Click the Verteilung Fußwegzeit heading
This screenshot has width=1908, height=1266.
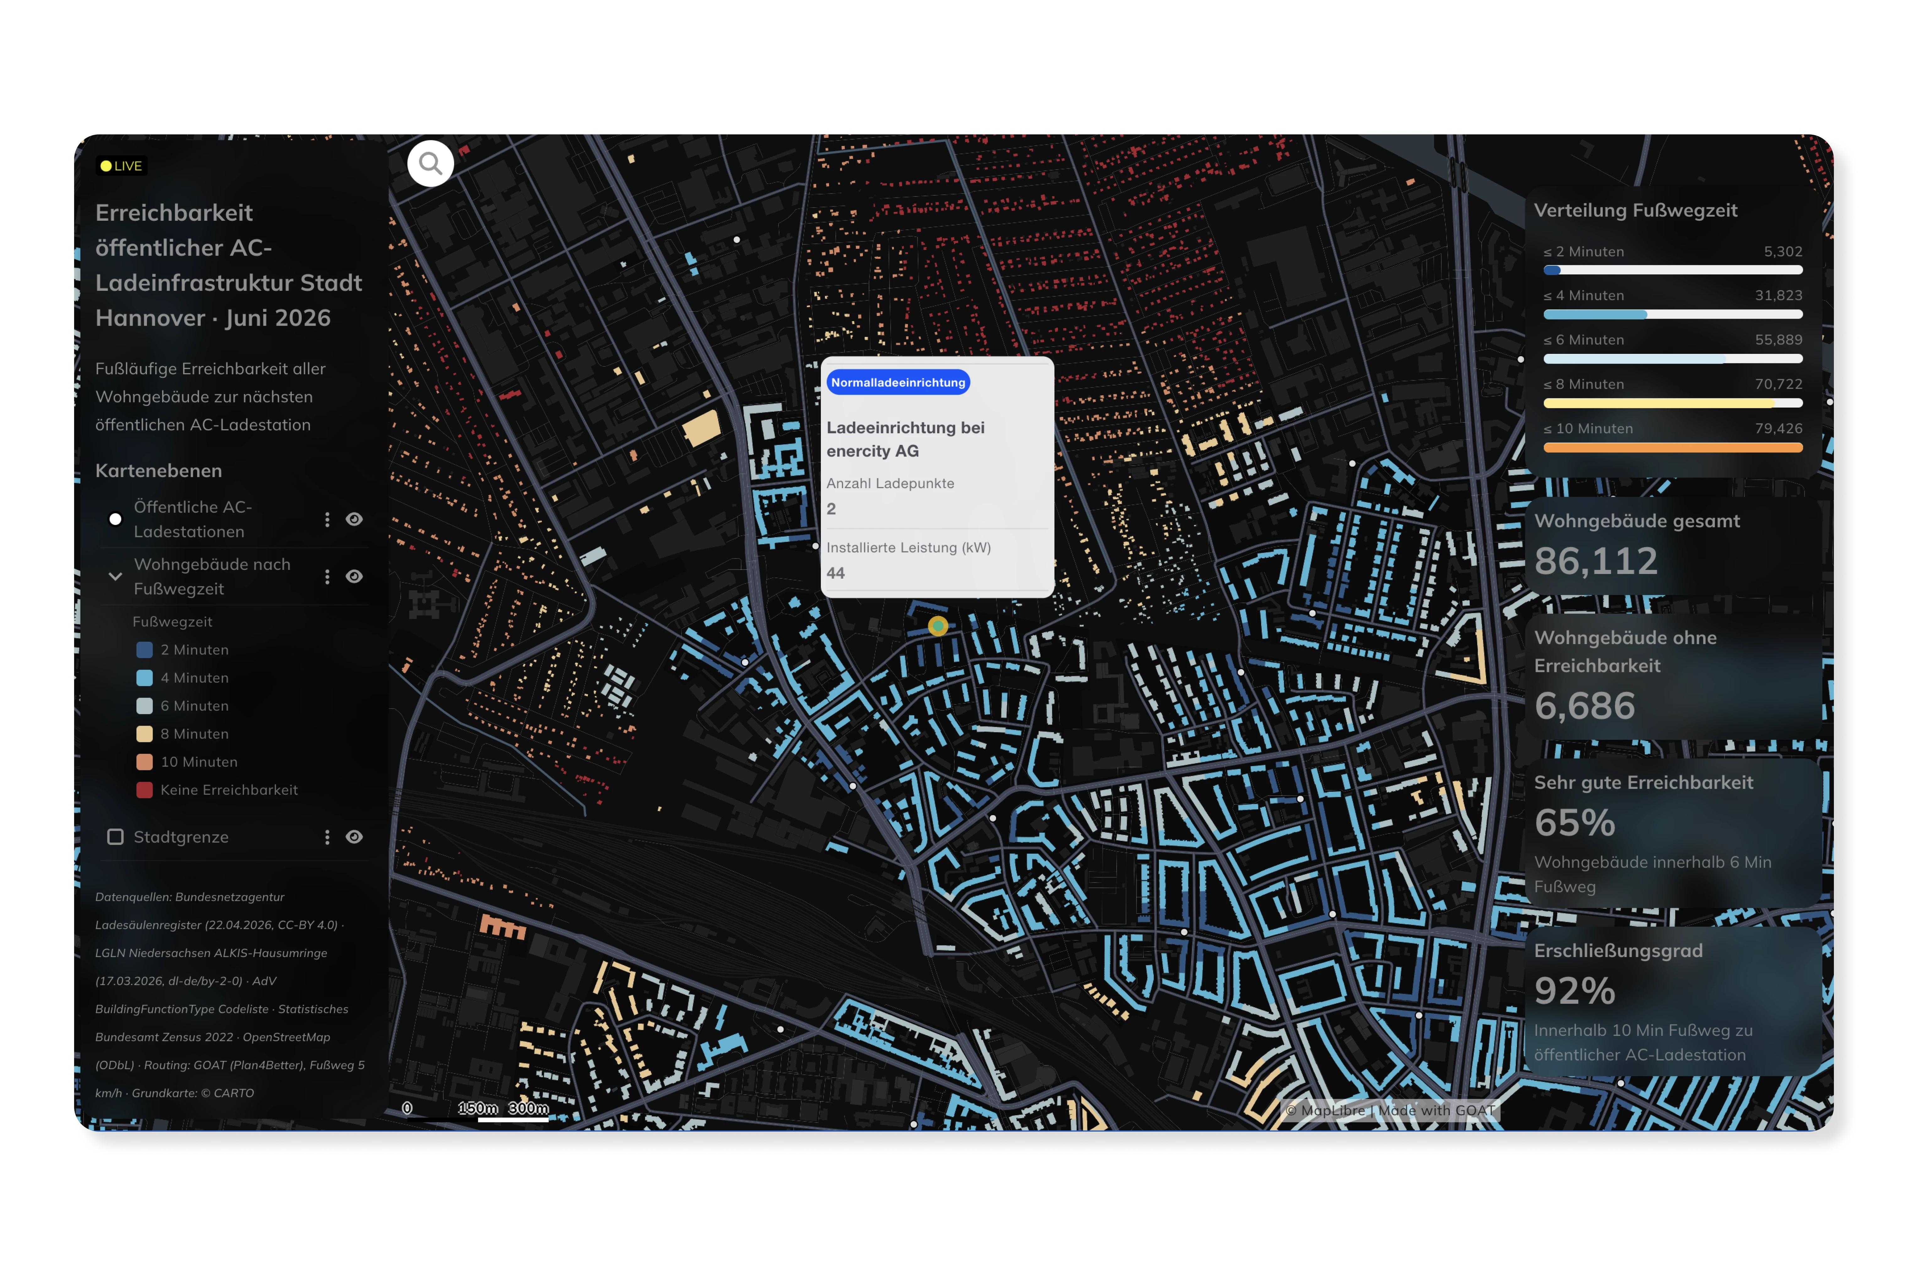coord(1635,210)
